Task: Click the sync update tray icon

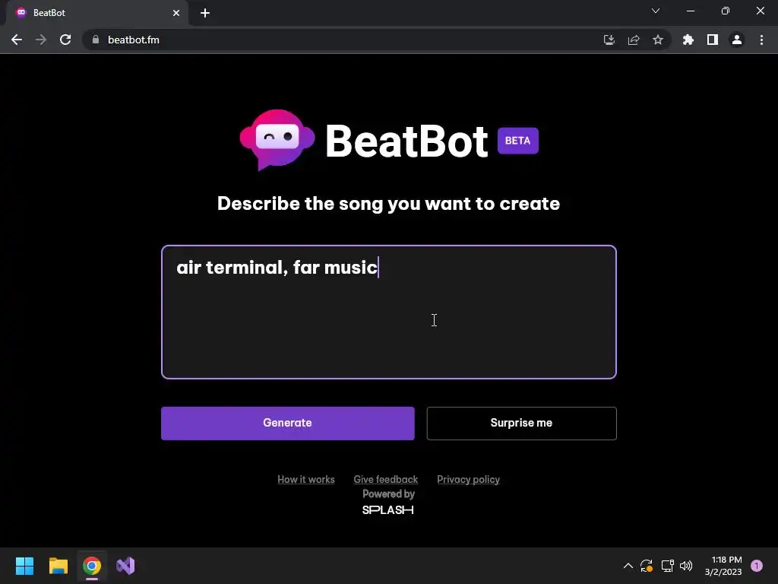Action: click(x=647, y=566)
